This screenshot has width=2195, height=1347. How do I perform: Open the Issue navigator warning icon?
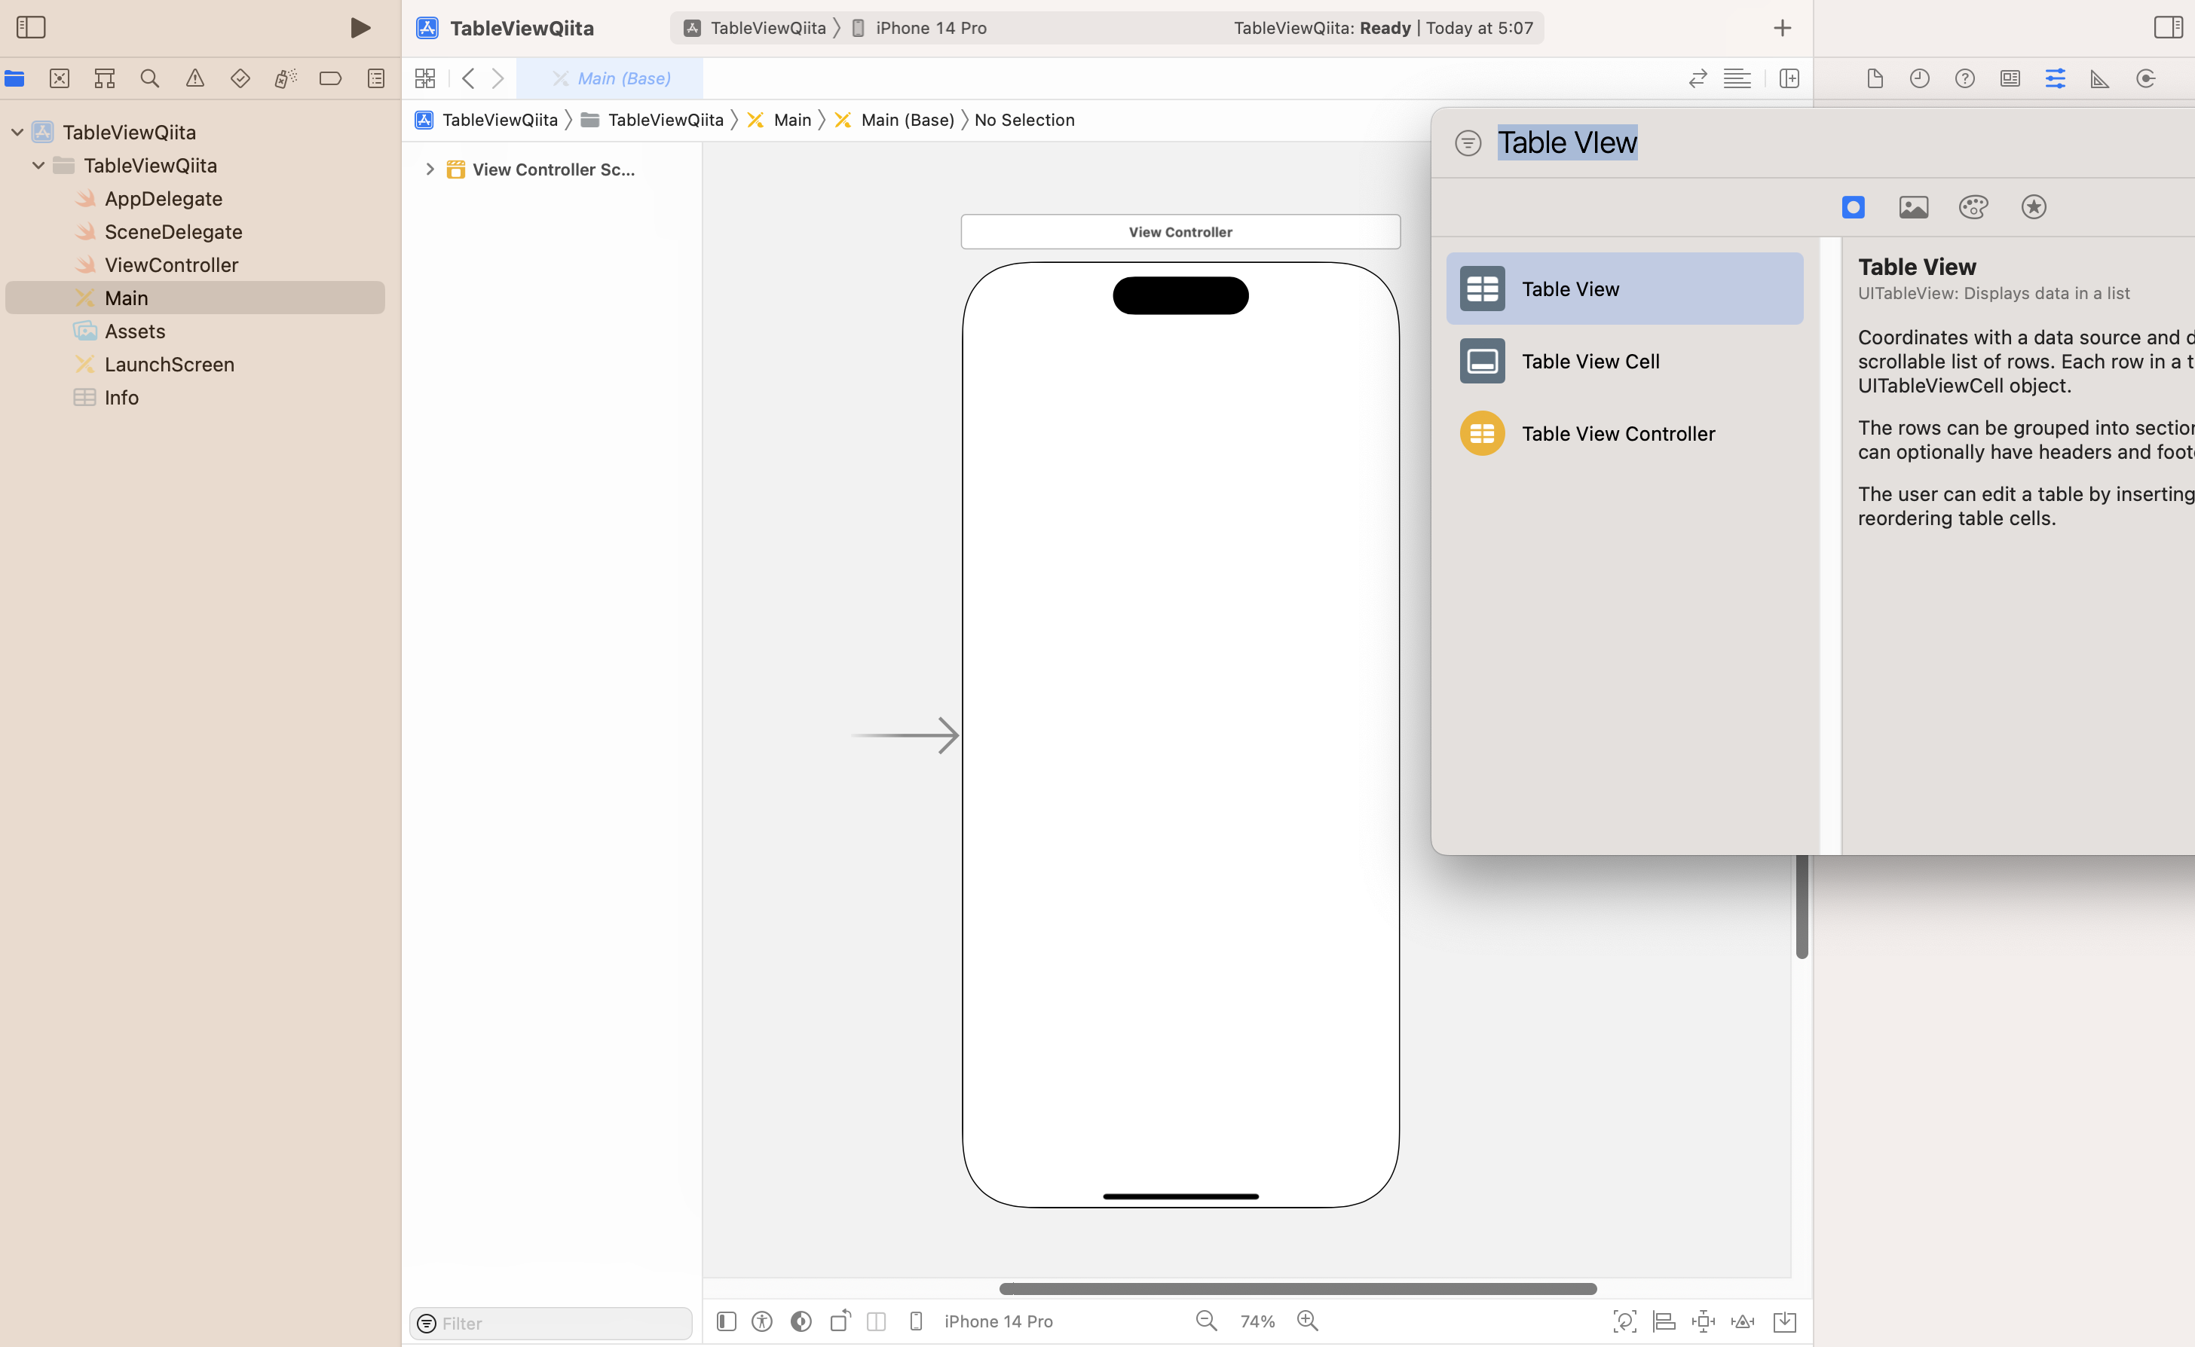pyautogui.click(x=195, y=78)
